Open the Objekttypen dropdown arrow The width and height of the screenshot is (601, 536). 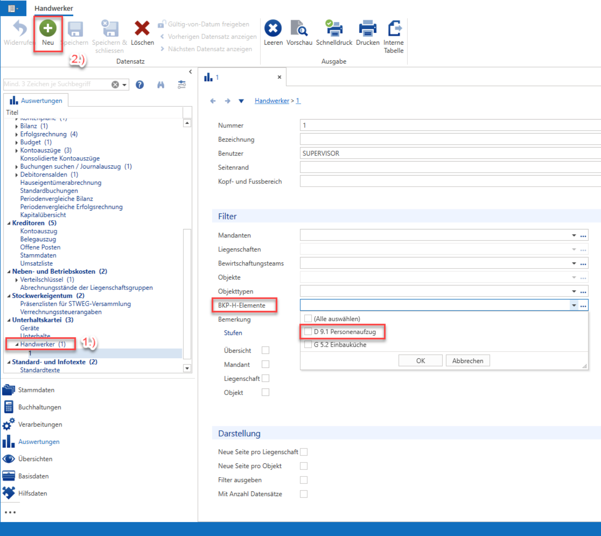click(574, 292)
